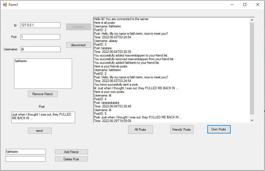Select fatihterim in the friends list
This screenshot has width=265, height=171.
pos(21,61)
